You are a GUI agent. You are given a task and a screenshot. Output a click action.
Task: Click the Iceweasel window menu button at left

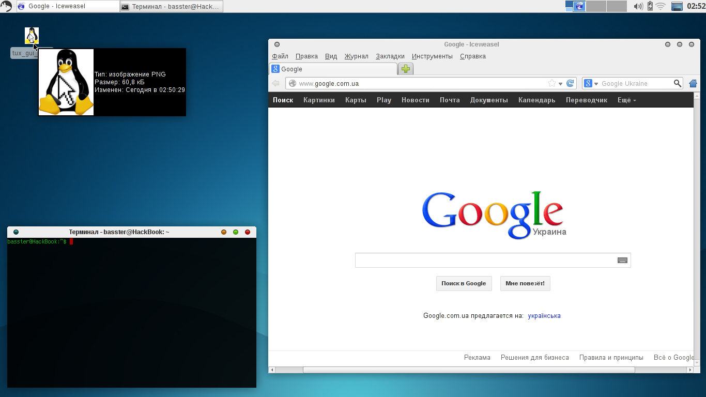click(x=277, y=44)
